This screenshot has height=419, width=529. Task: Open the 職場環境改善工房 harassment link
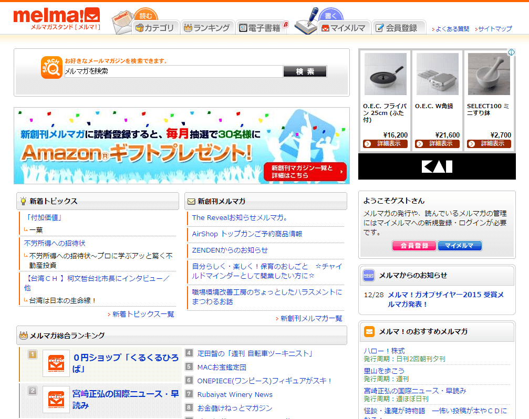pos(267,297)
